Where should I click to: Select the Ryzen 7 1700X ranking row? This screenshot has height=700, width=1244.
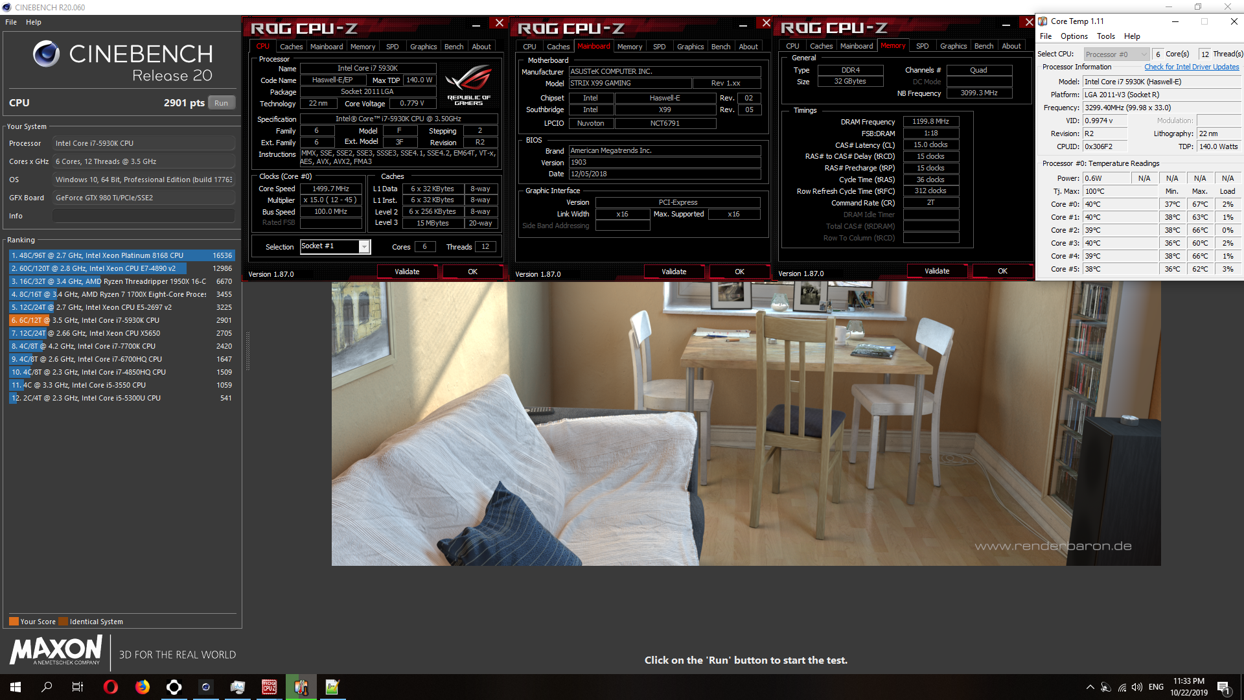121,294
